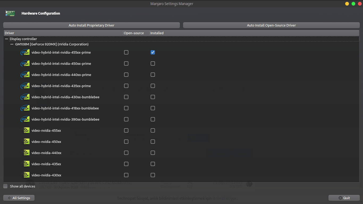This screenshot has height=204, width=363.
Task: Sort by the Installed column header
Action: [254, 33]
